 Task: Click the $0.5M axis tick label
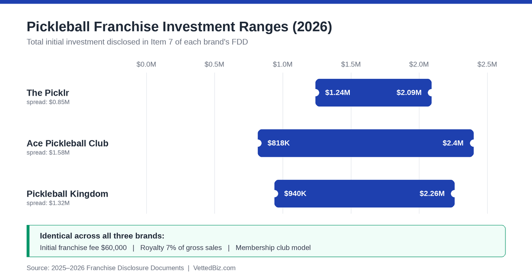[215, 64]
